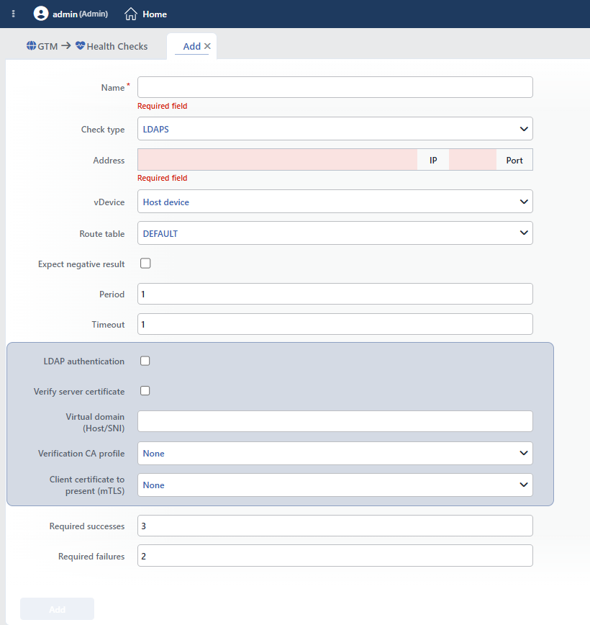
Task: Open the vDevice dropdown
Action: 335,202
